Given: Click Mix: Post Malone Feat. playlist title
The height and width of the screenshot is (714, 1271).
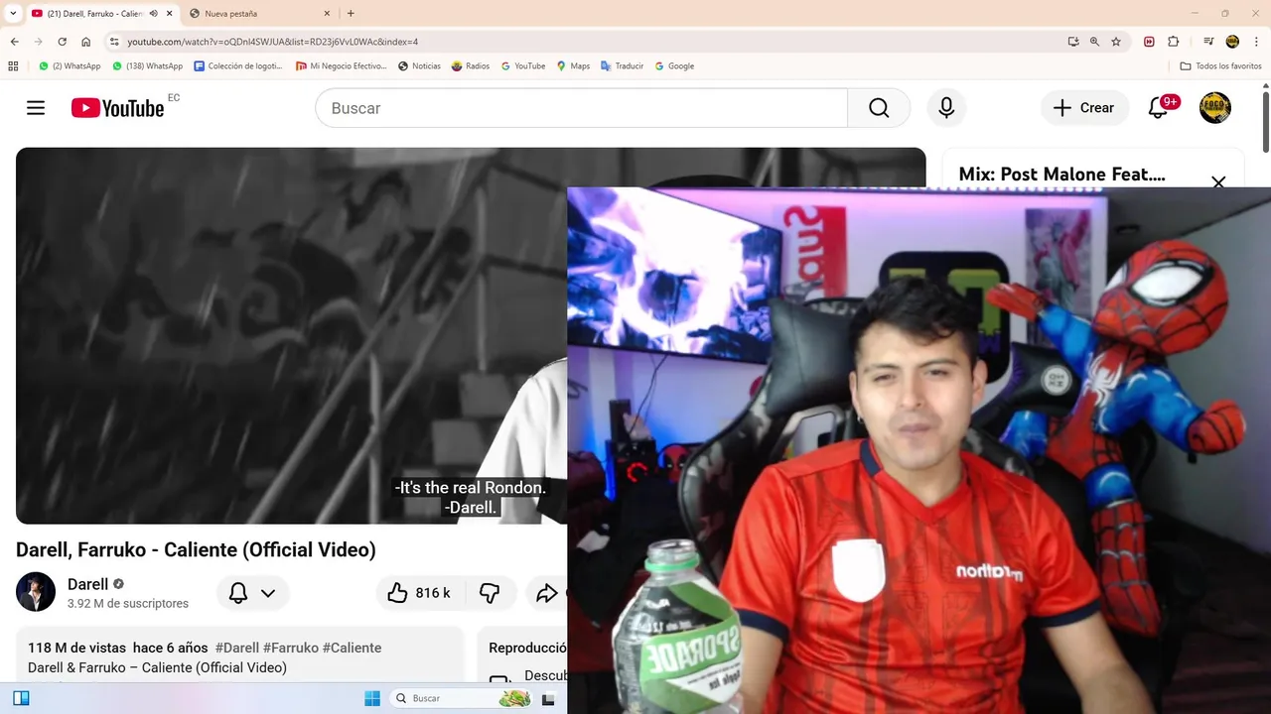Looking at the screenshot, I should (1061, 175).
